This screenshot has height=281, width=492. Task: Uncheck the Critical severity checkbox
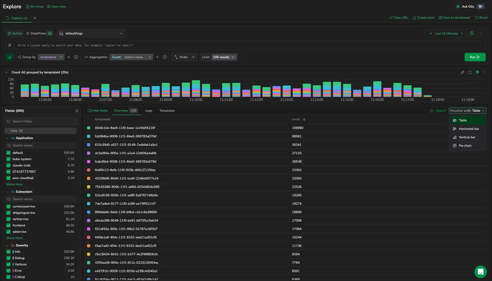(x=8, y=277)
